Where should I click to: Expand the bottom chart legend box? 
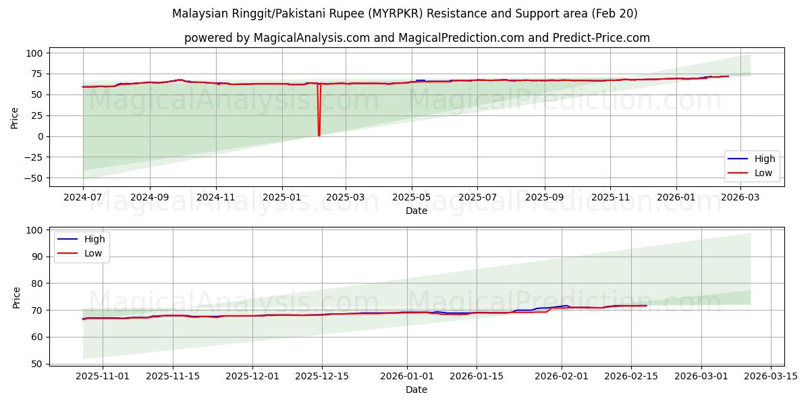(x=82, y=245)
